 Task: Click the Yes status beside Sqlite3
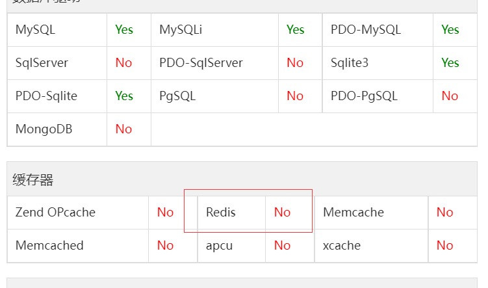(x=450, y=63)
